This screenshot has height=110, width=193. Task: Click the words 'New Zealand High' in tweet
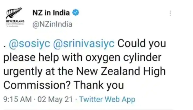pyautogui.click(x=121, y=71)
